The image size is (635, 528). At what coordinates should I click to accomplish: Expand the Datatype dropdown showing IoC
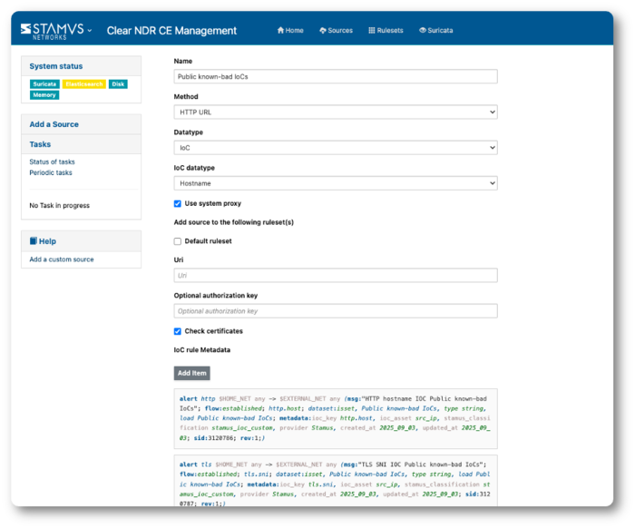pyautogui.click(x=336, y=147)
